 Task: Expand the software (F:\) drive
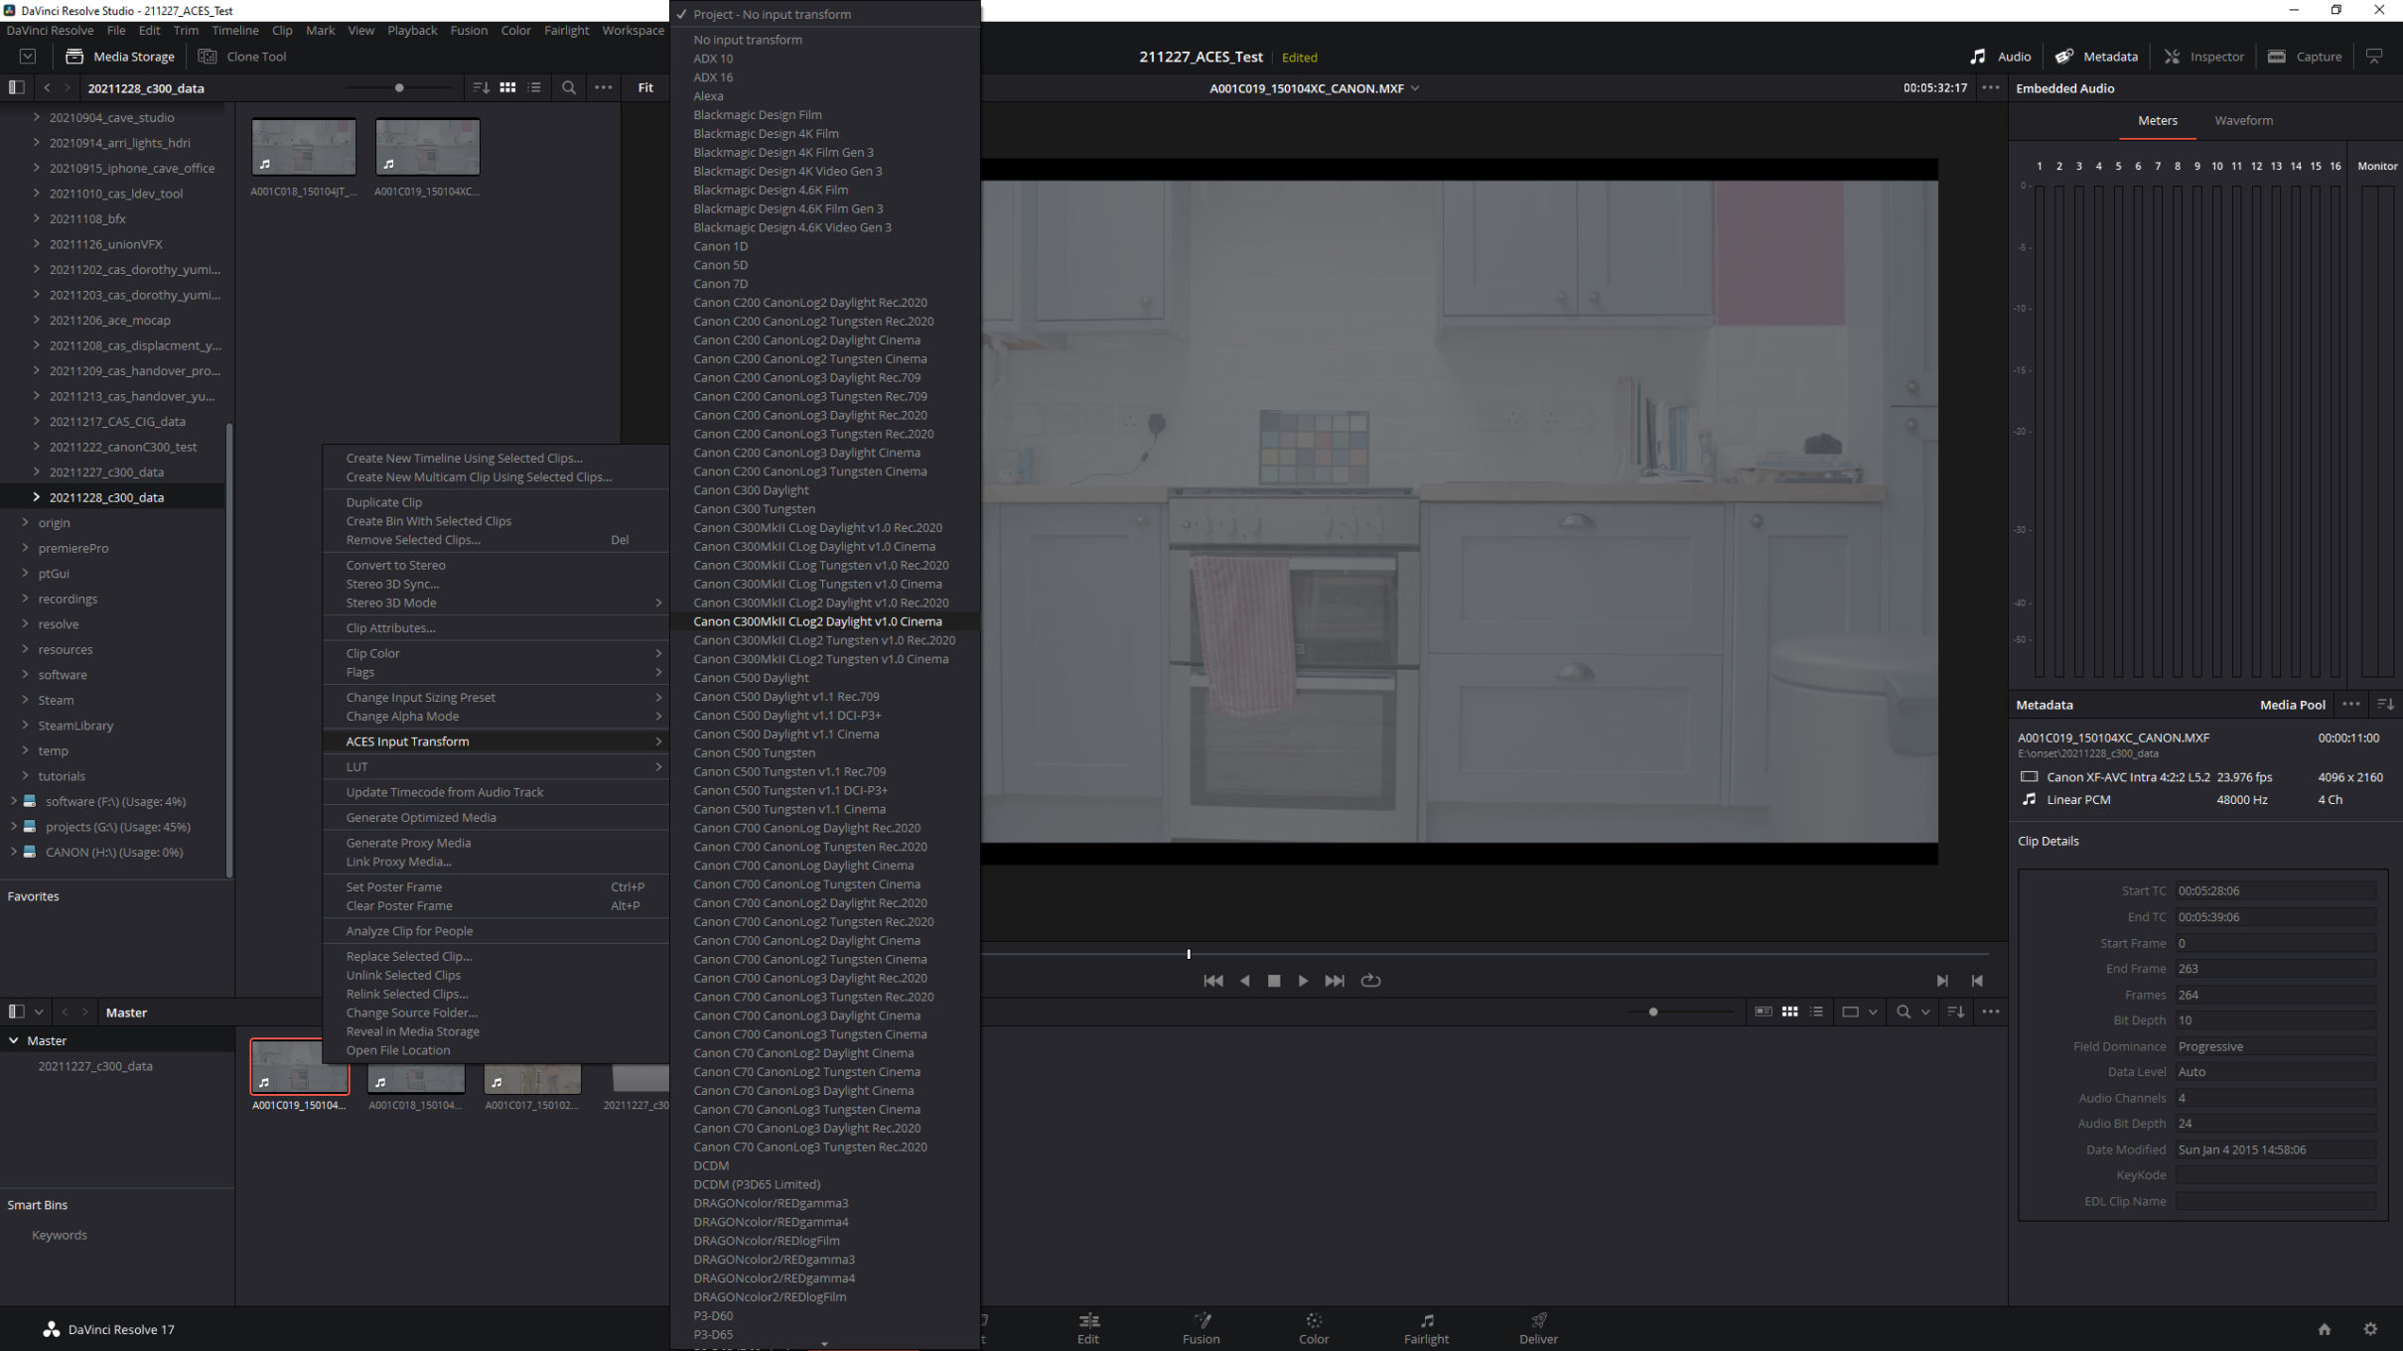tap(13, 801)
